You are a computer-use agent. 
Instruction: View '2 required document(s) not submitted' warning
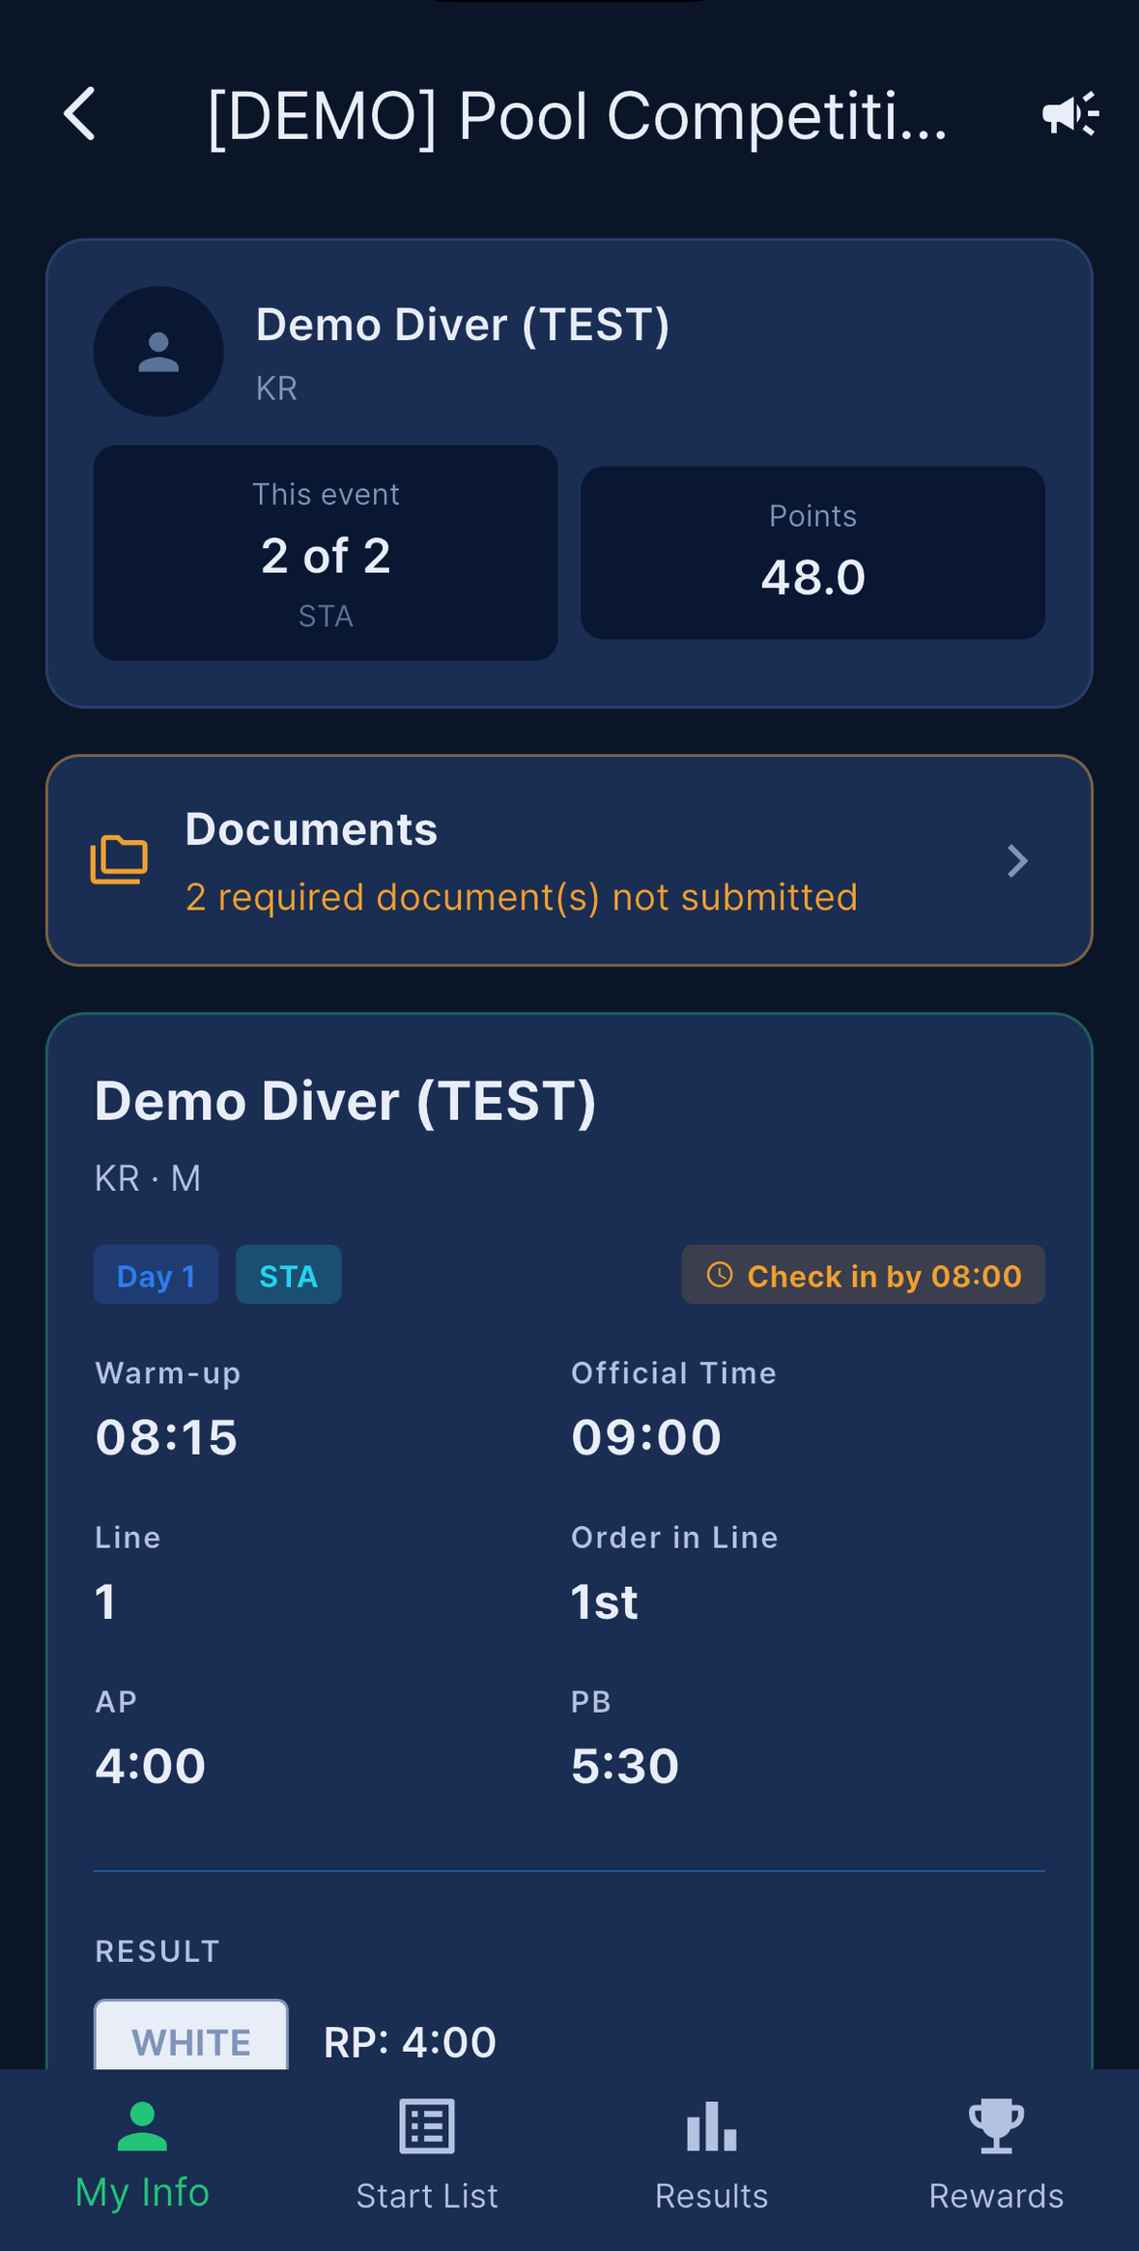tap(522, 897)
